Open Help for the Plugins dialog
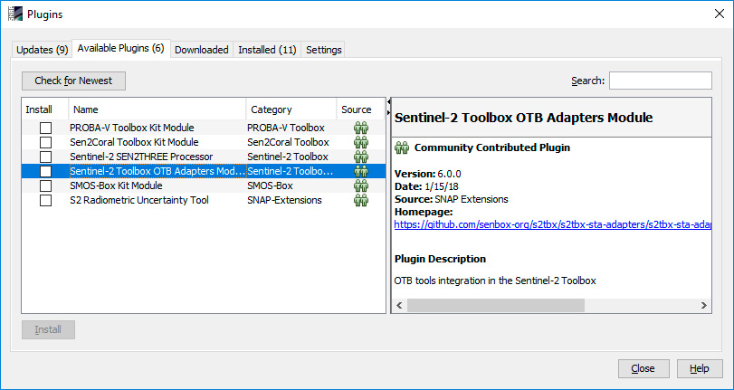 700,368
